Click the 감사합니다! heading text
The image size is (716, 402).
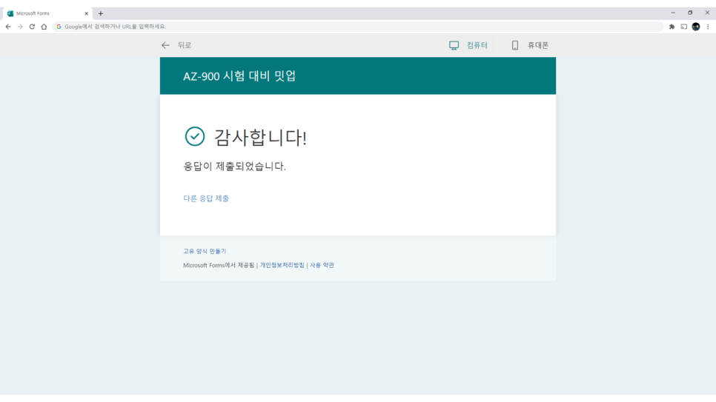260,137
